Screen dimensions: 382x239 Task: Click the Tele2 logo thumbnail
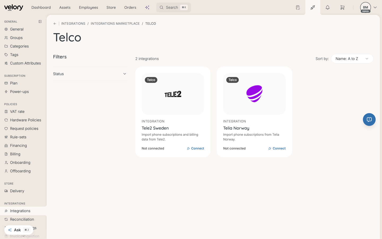tap(173, 94)
